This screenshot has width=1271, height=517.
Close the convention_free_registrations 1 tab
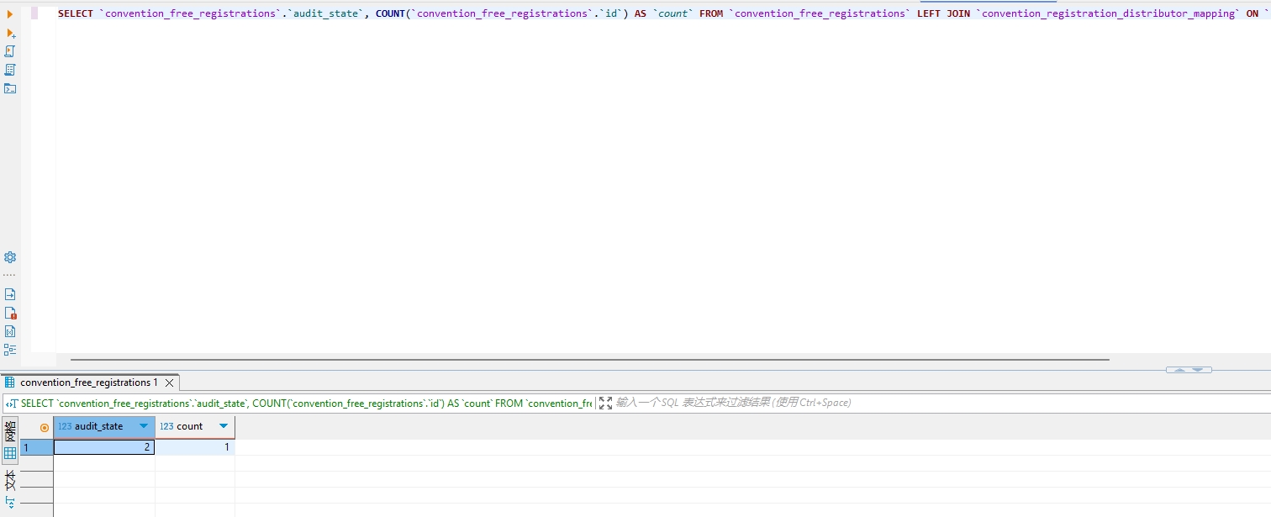tap(169, 383)
